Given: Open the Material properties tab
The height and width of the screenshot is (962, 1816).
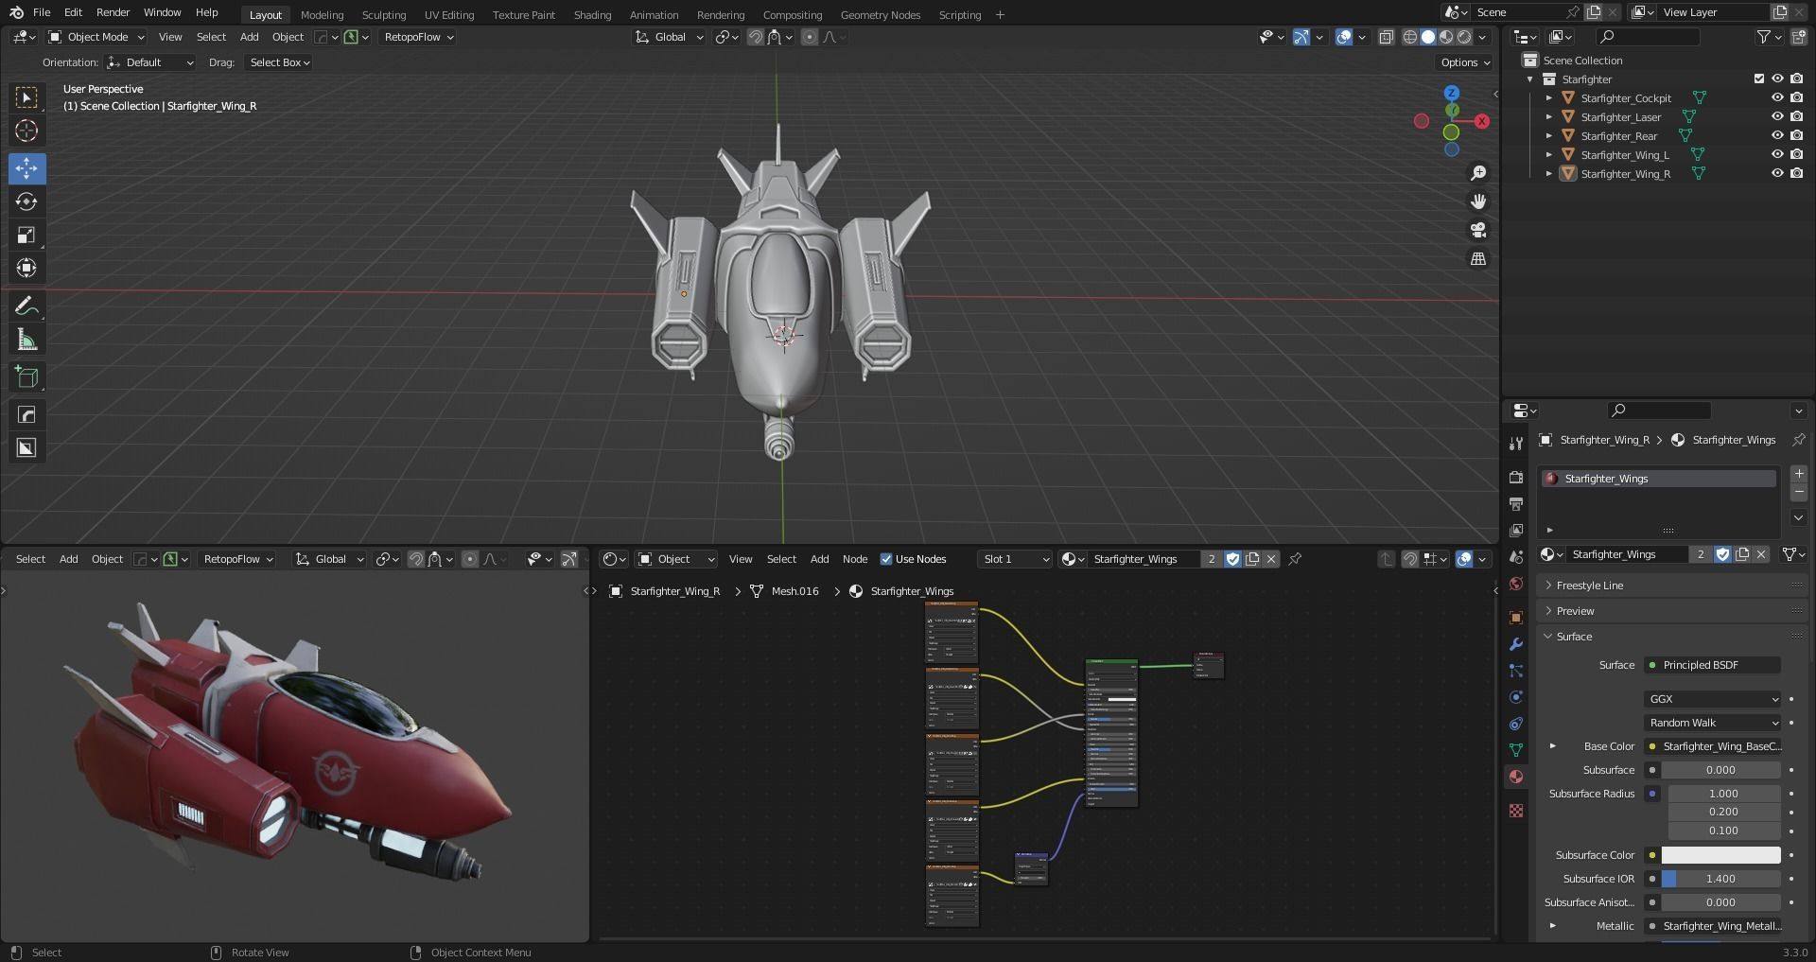Looking at the screenshot, I should click(x=1516, y=777).
